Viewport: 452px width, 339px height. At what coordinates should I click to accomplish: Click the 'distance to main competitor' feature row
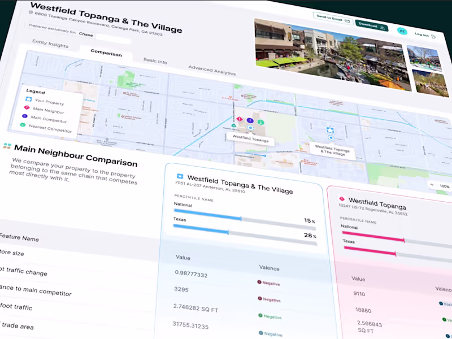click(36, 290)
